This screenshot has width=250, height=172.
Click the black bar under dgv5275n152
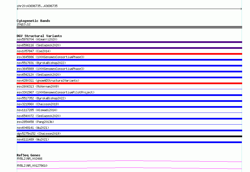click(x=129, y=136)
